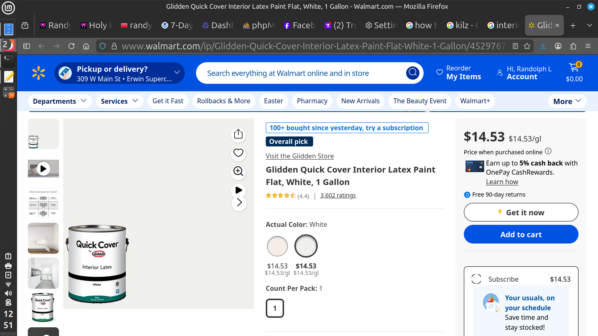Click the Add to cart button

click(521, 234)
